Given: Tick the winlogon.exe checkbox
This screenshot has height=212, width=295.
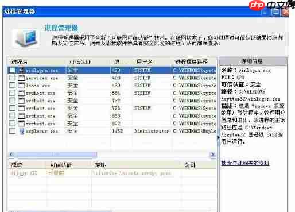Looking at the screenshot, I should 12,70.
